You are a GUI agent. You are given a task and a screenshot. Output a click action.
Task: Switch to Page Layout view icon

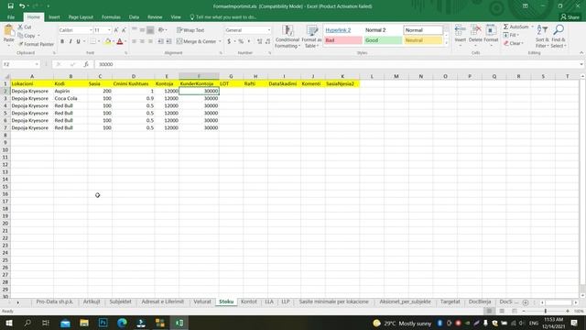pyautogui.click(x=502, y=311)
